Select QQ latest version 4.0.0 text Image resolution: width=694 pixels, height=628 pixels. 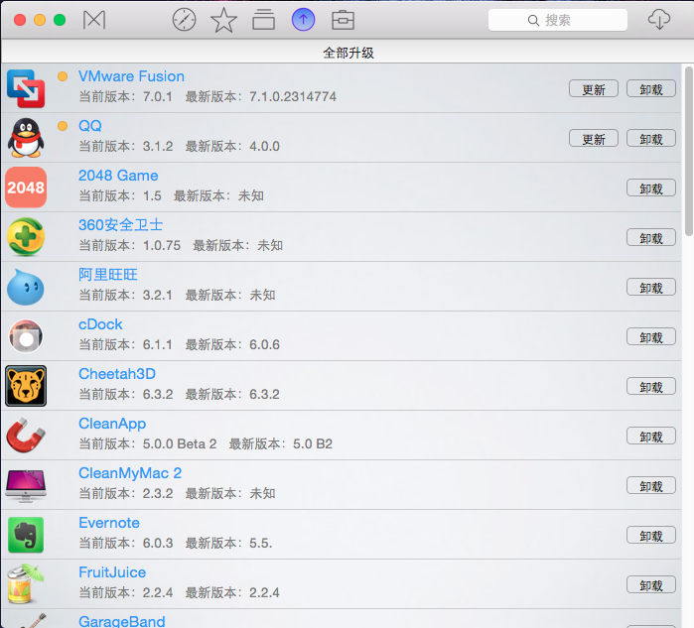click(264, 146)
